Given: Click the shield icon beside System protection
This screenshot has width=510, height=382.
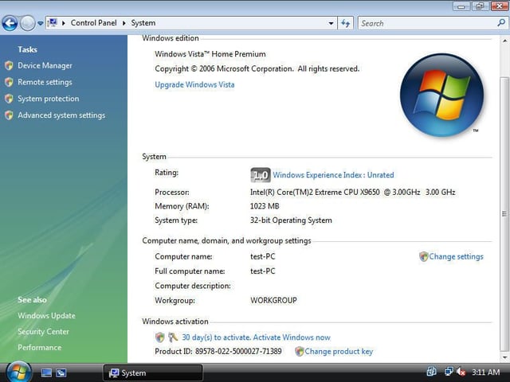Looking at the screenshot, I should (x=9, y=99).
